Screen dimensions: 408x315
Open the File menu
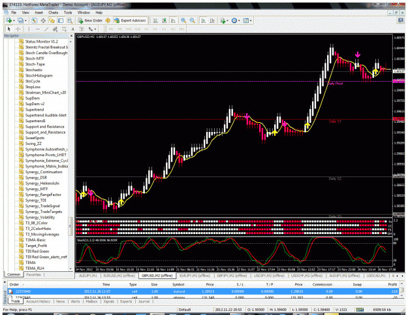[x=14, y=12]
